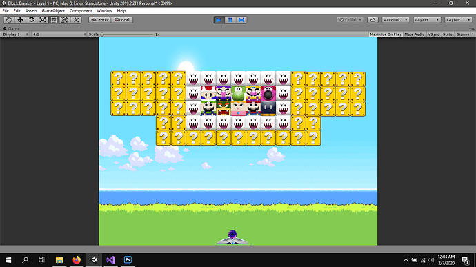Switch to Unity taskbar icon
This screenshot has height=267, width=476.
pyautogui.click(x=94, y=260)
